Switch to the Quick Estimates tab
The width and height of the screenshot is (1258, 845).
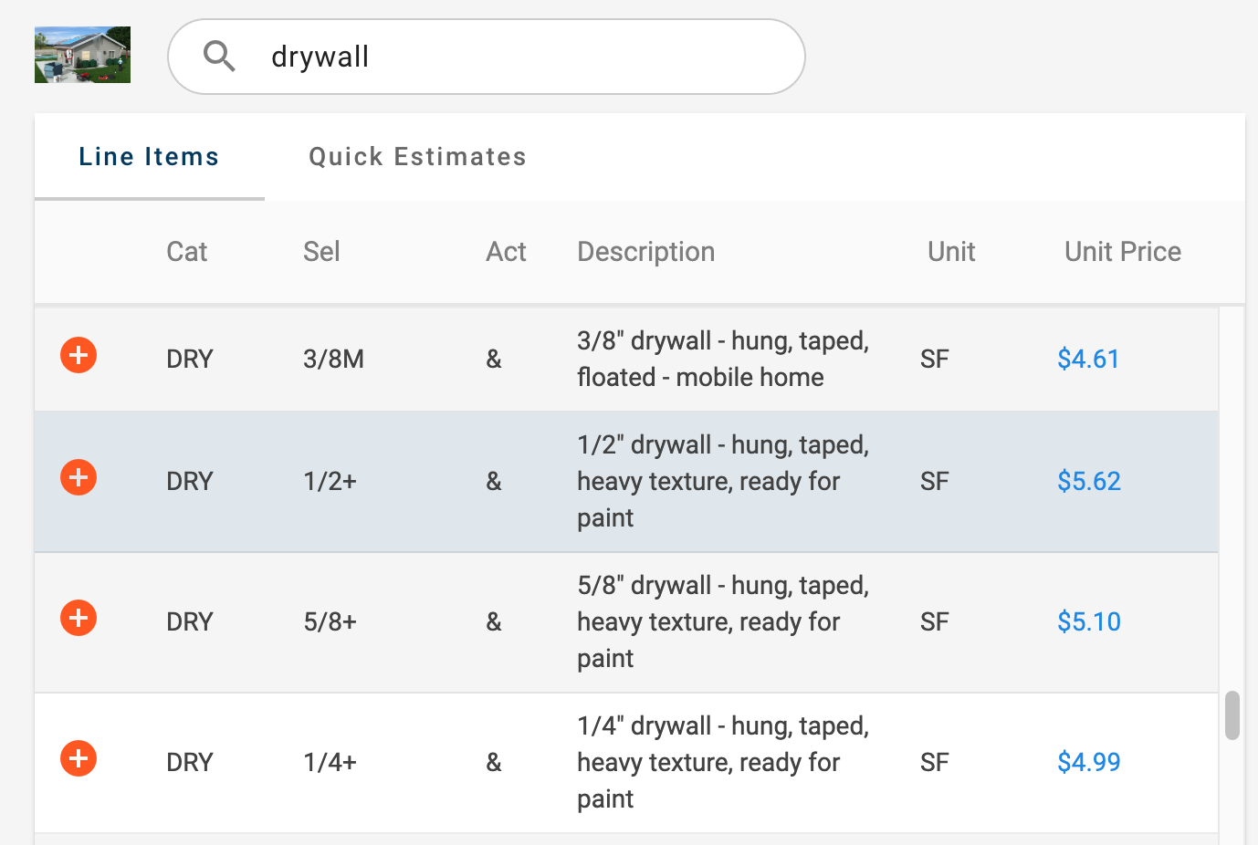[x=417, y=157]
